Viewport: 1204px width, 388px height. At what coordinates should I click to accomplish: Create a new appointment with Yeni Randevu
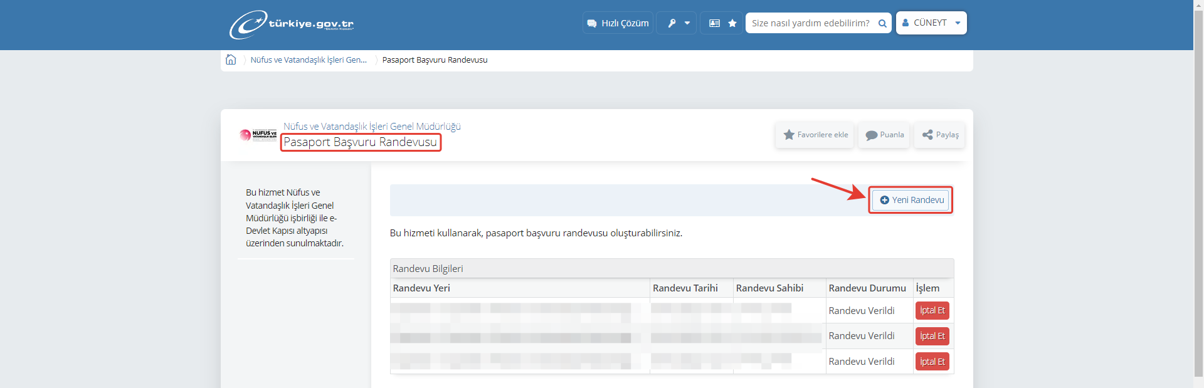coord(911,200)
